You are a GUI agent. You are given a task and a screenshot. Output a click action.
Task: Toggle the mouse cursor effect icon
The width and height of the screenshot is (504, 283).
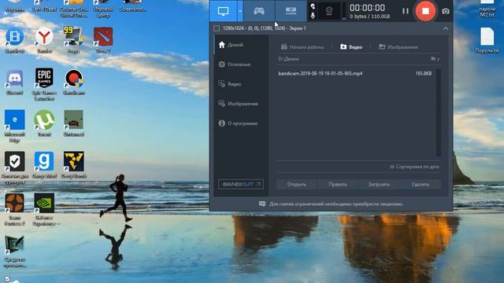click(x=313, y=6)
